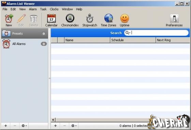The image size is (191, 130).
Task: Maximize the Alarm List Viewer window
Action: pyautogui.click(x=182, y=4)
